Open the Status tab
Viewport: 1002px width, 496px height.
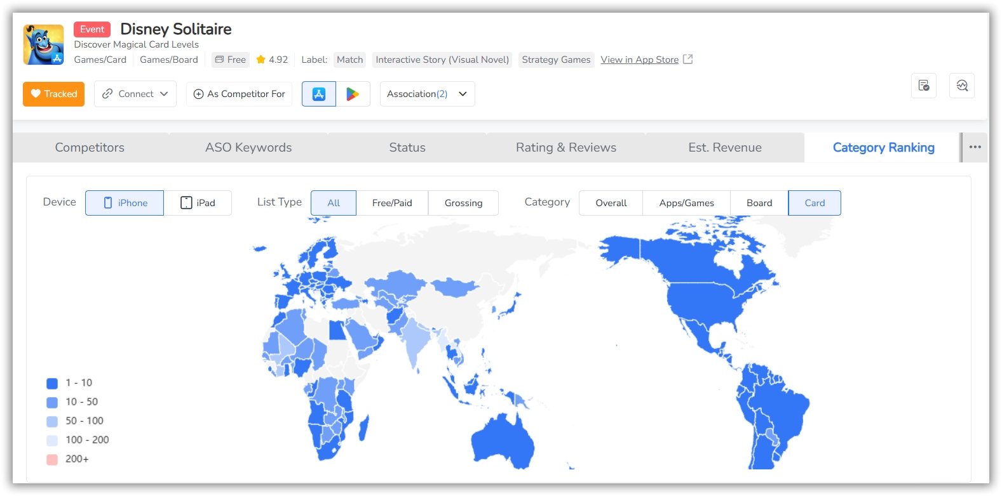(x=407, y=148)
